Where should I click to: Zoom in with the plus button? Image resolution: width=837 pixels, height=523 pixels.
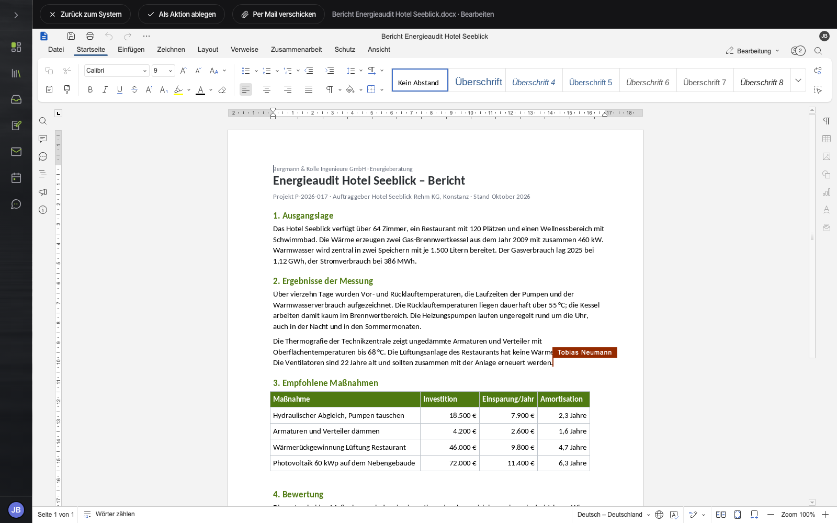click(x=825, y=515)
